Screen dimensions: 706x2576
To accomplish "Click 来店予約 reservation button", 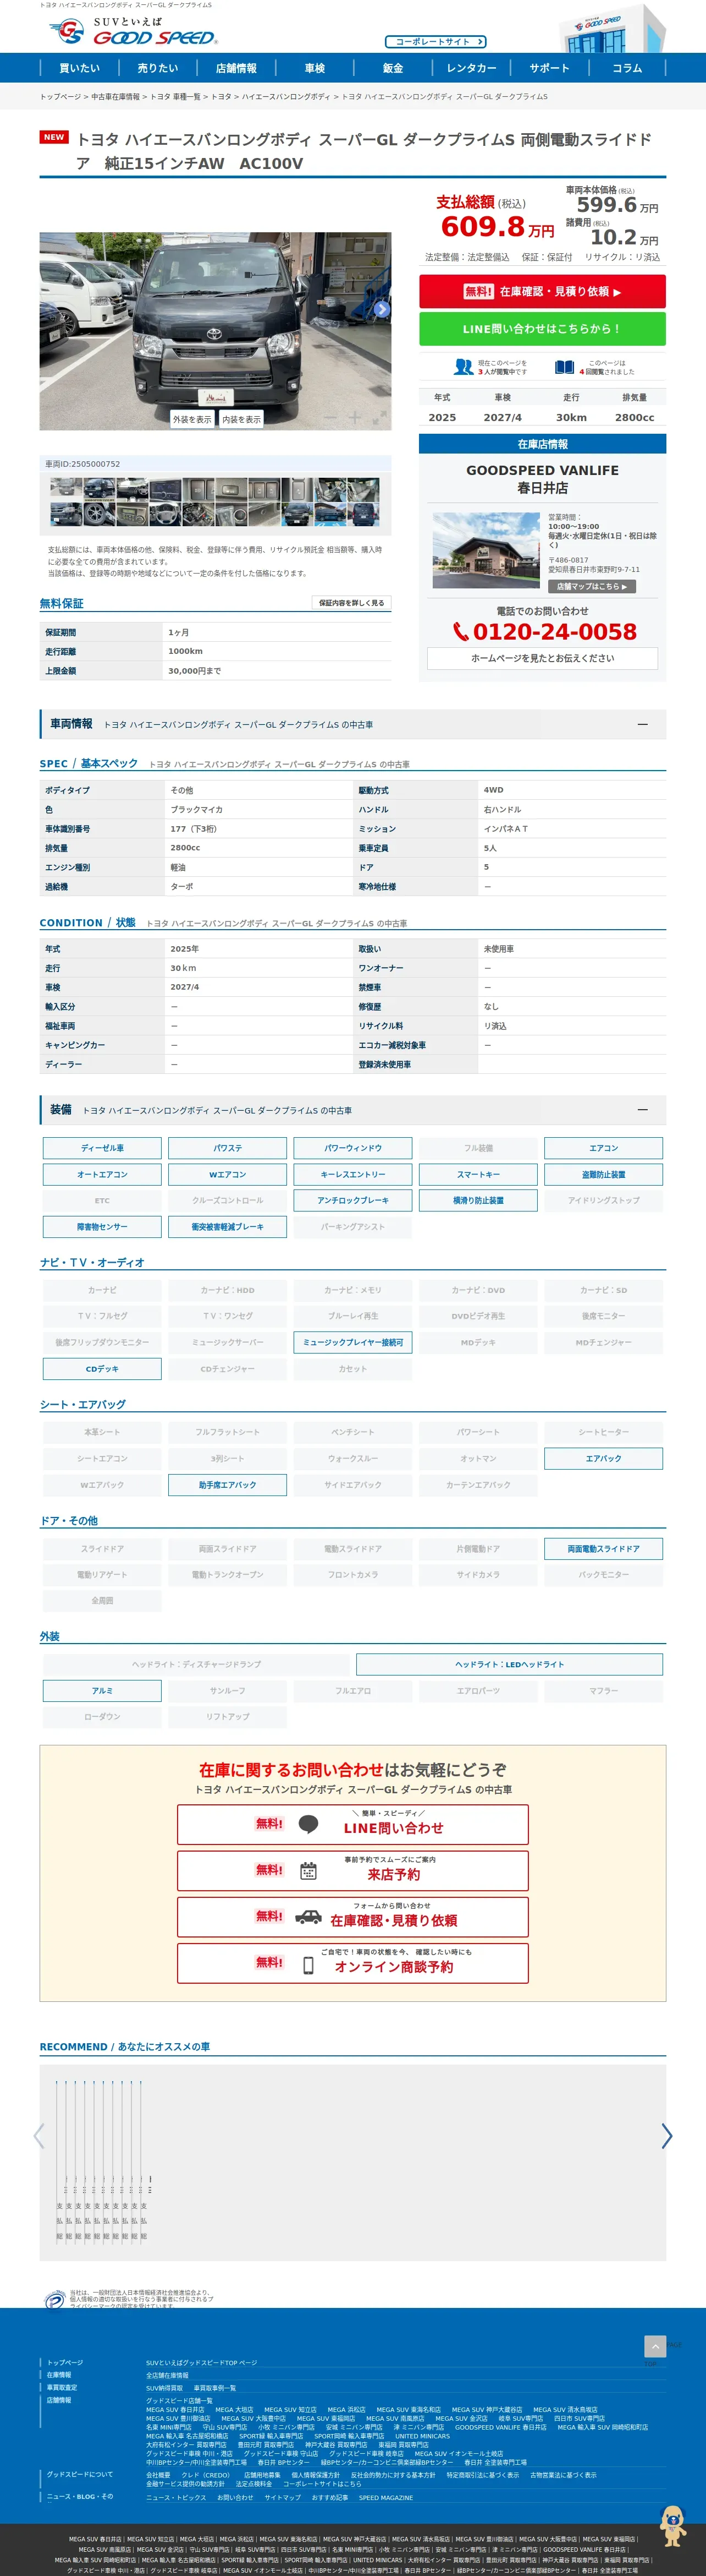I will [x=352, y=1871].
